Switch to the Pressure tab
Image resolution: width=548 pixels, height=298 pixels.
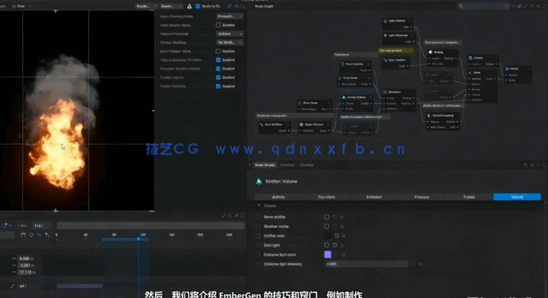[x=422, y=197]
